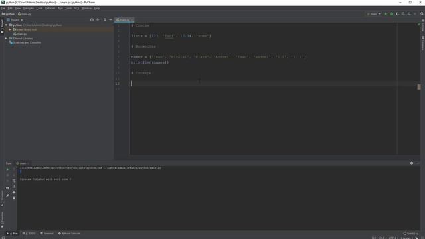Viewport: 425px width, 239px height.
Task: Select Scratches and Consoles item
Action: pos(25,42)
